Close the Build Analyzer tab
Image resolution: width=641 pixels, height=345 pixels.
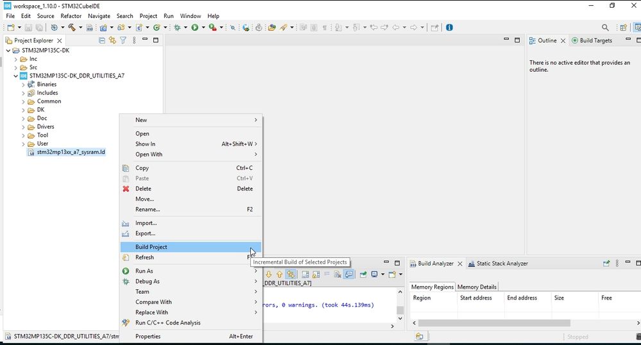pyautogui.click(x=460, y=264)
